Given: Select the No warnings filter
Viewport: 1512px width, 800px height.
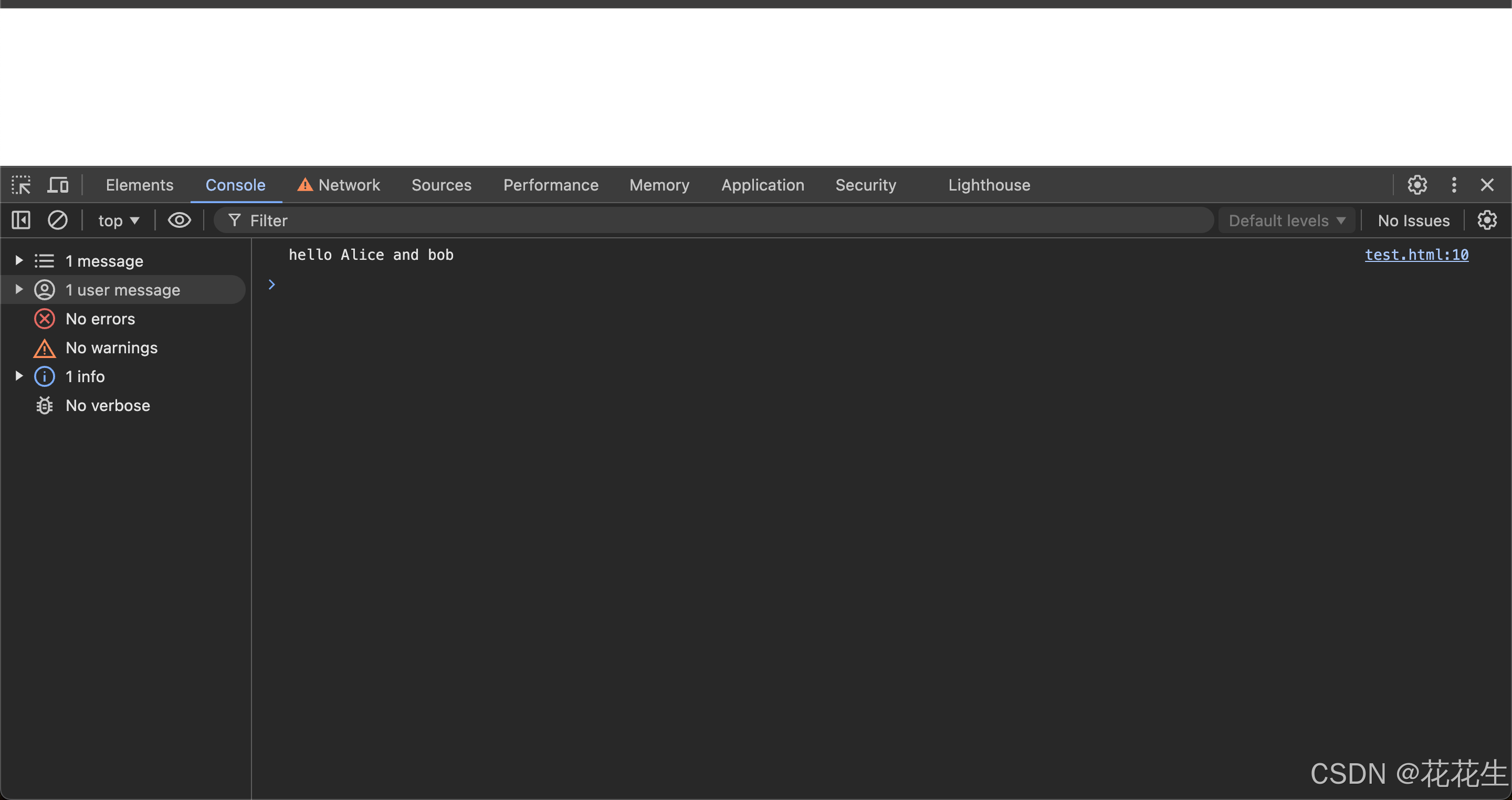Looking at the screenshot, I should (x=111, y=348).
